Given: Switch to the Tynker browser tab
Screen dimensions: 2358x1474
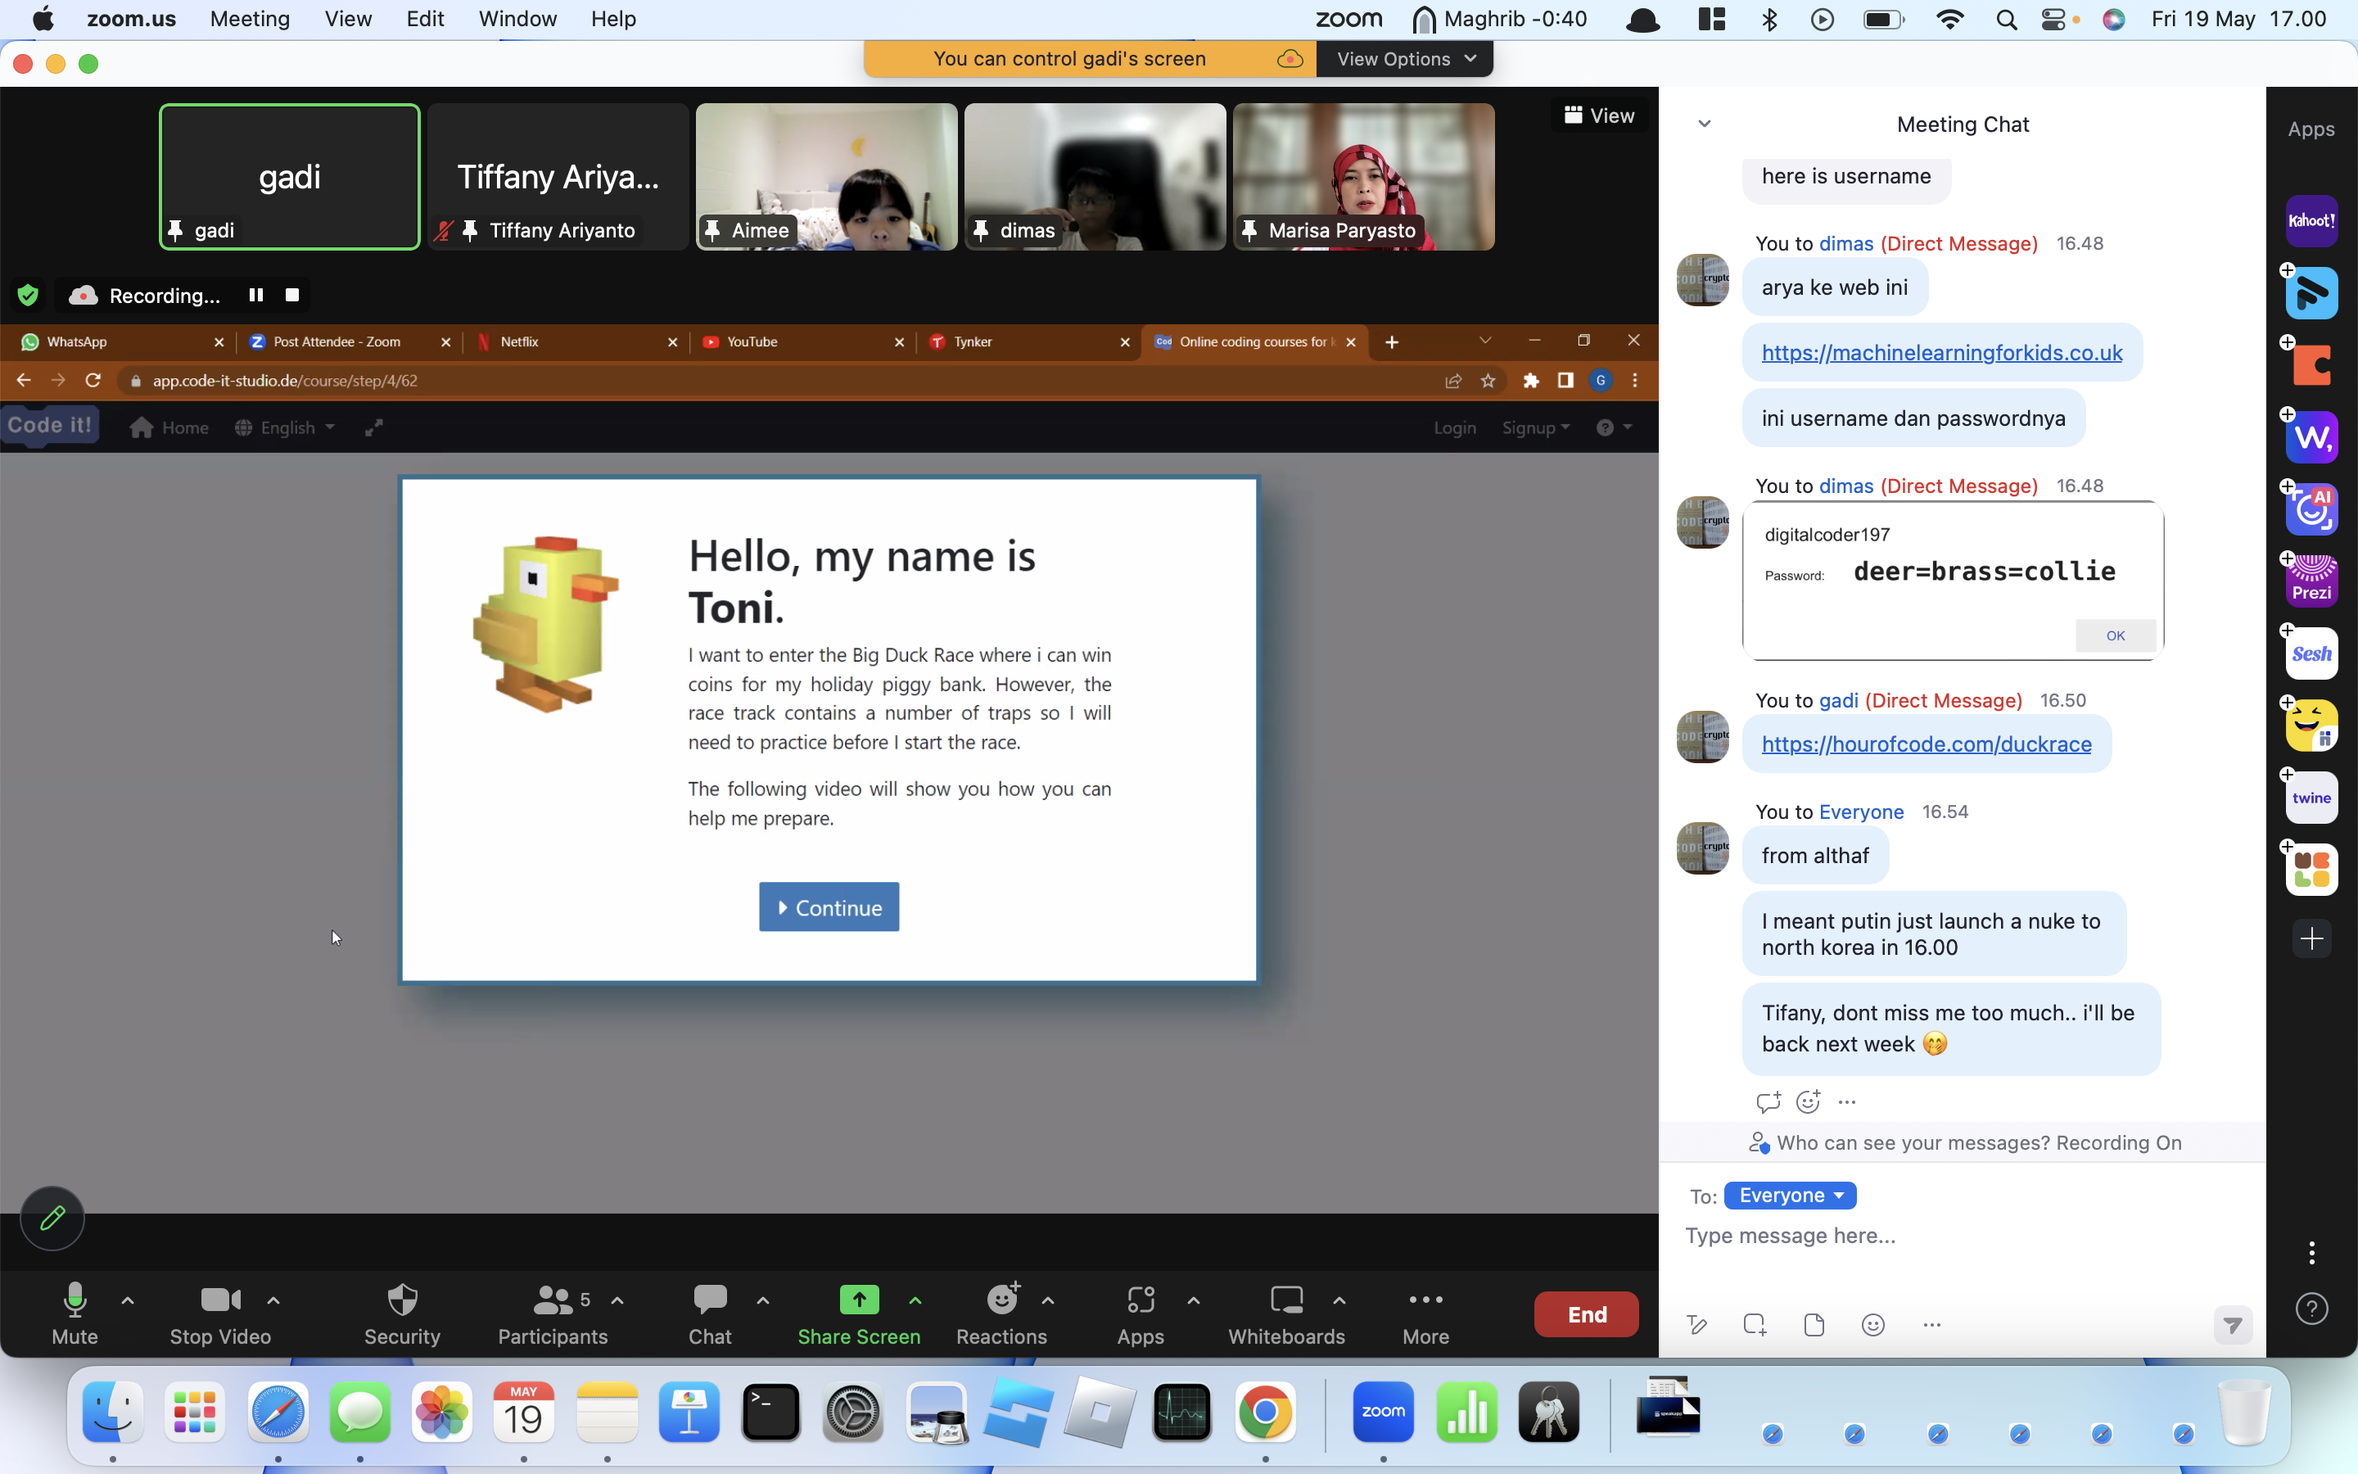Looking at the screenshot, I should (1028, 341).
